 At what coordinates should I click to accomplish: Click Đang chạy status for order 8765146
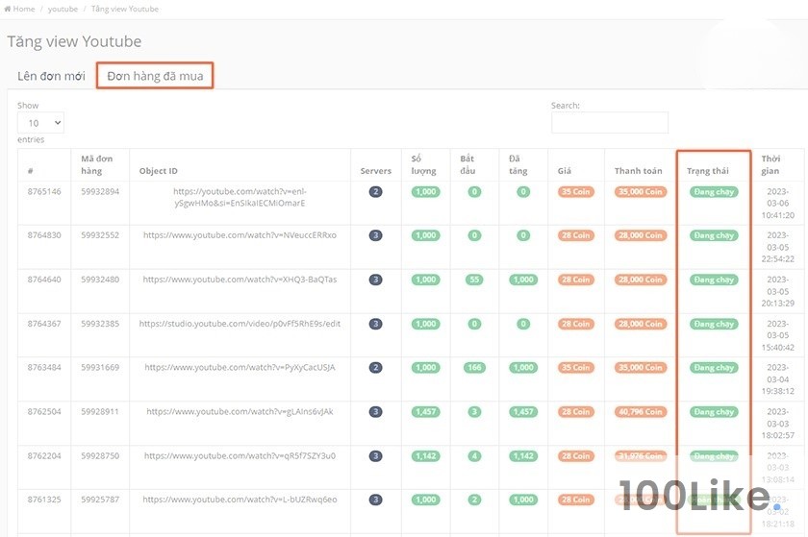coord(714,192)
